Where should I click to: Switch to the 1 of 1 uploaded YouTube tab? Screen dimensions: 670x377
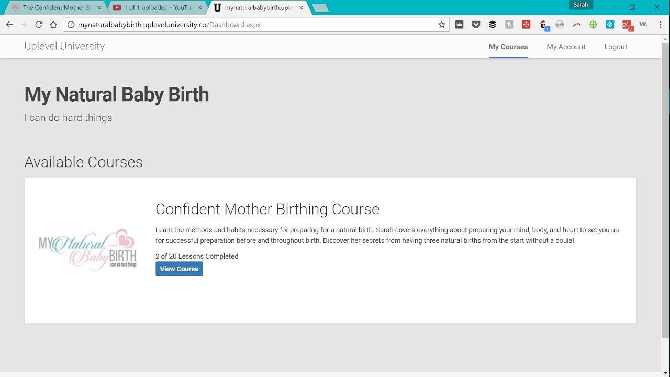click(x=157, y=8)
